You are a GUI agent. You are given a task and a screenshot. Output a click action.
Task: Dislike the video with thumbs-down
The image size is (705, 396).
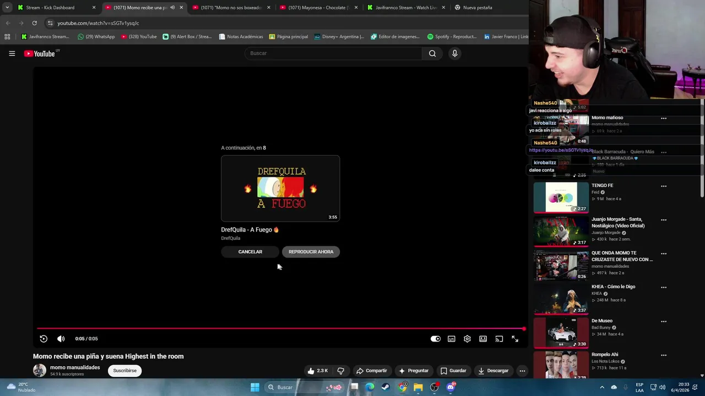click(x=340, y=371)
